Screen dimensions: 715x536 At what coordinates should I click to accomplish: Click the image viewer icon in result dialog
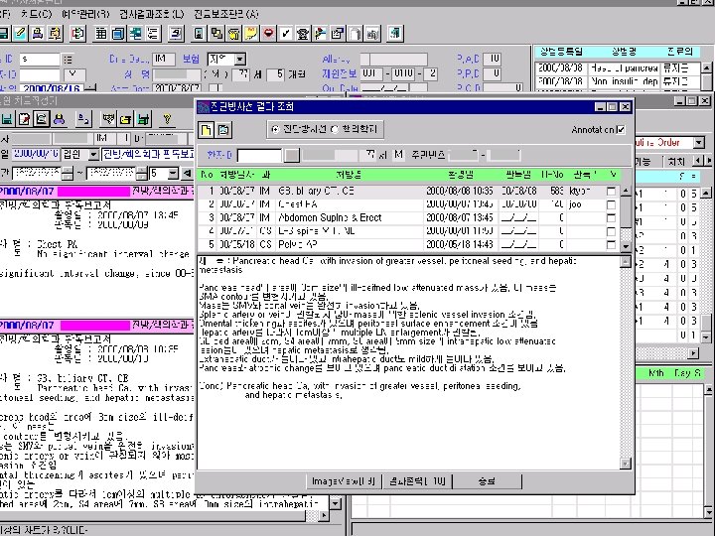tap(223, 130)
